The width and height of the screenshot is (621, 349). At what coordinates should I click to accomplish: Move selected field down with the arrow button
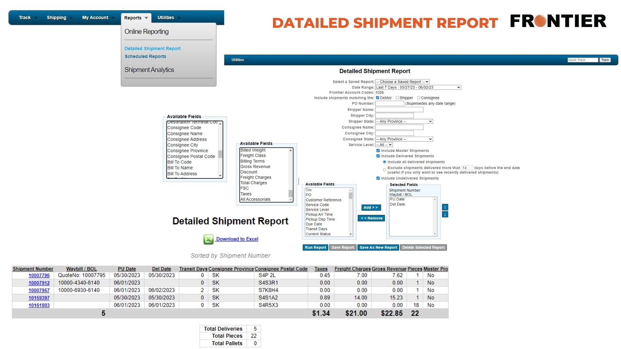pyautogui.click(x=445, y=215)
